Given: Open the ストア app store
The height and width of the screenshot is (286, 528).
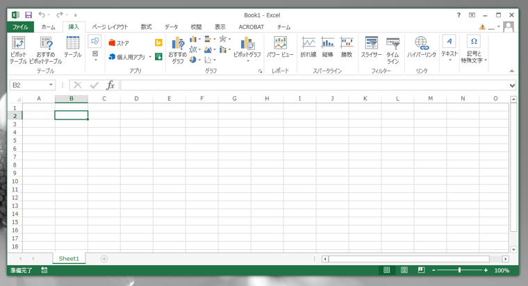Looking at the screenshot, I should (119, 43).
